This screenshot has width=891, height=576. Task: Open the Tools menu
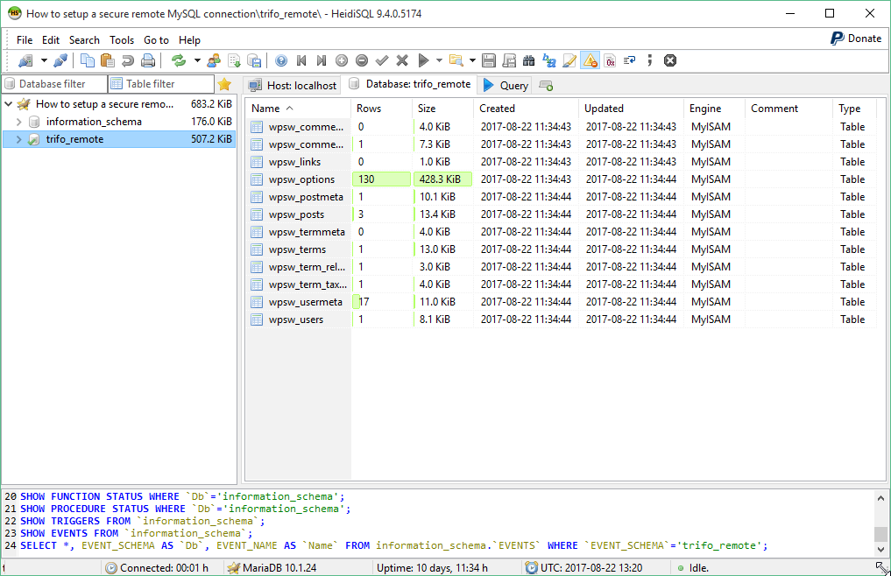click(122, 40)
